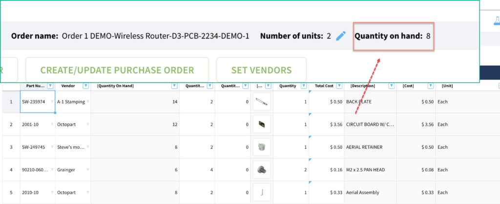Expand vendor dropdown for A-1 Stamping
Image resolution: width=500 pixels, height=204 pixels.
88,102
